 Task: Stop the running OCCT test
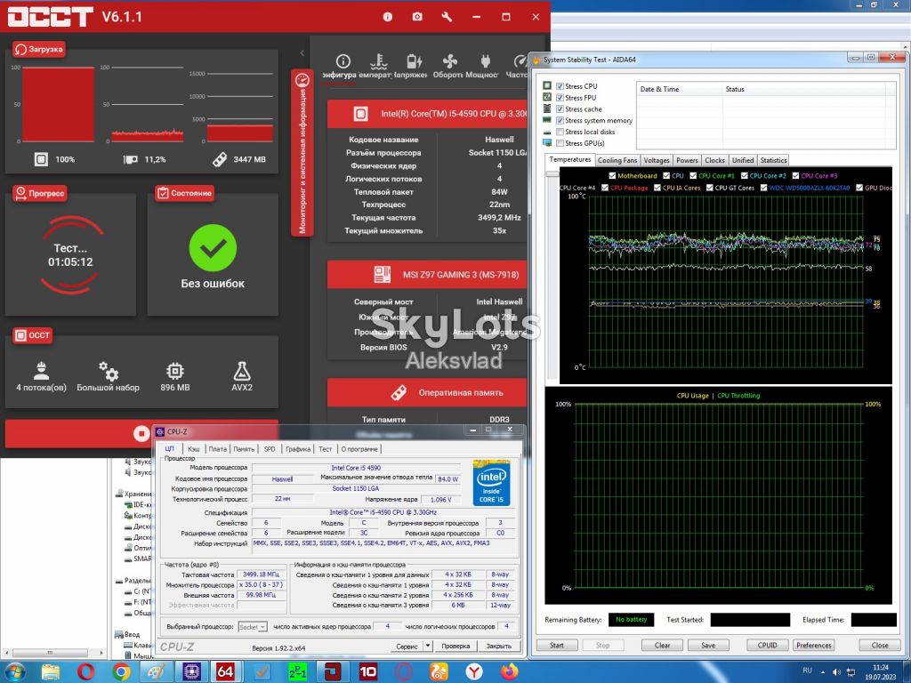click(x=141, y=433)
